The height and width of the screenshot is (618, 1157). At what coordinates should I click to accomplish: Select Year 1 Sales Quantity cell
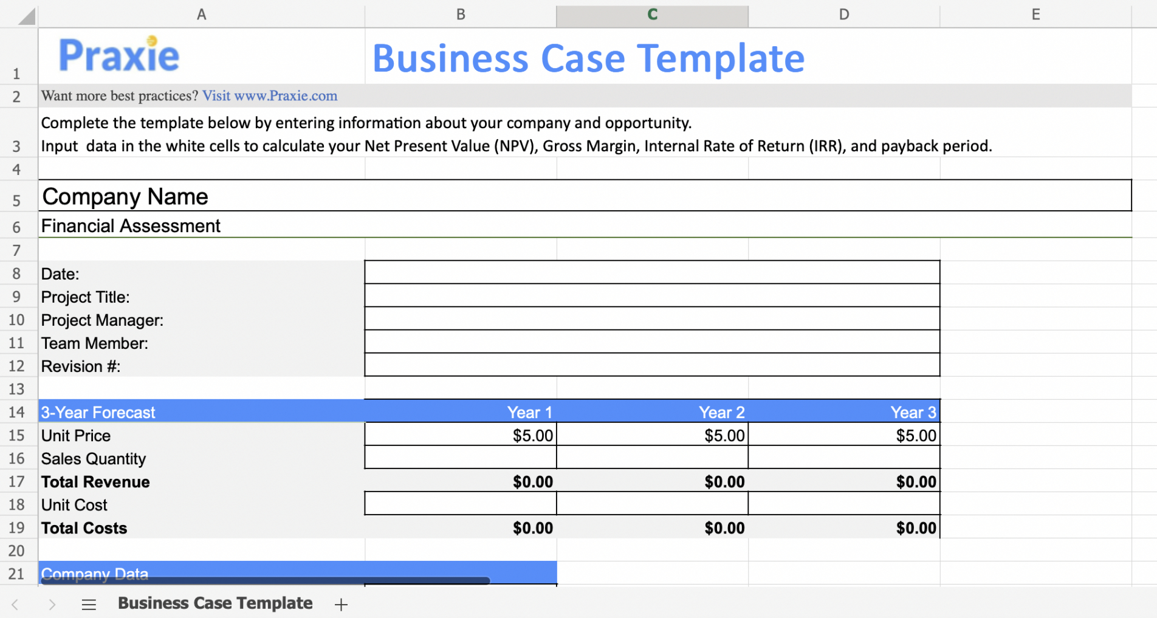click(x=461, y=458)
